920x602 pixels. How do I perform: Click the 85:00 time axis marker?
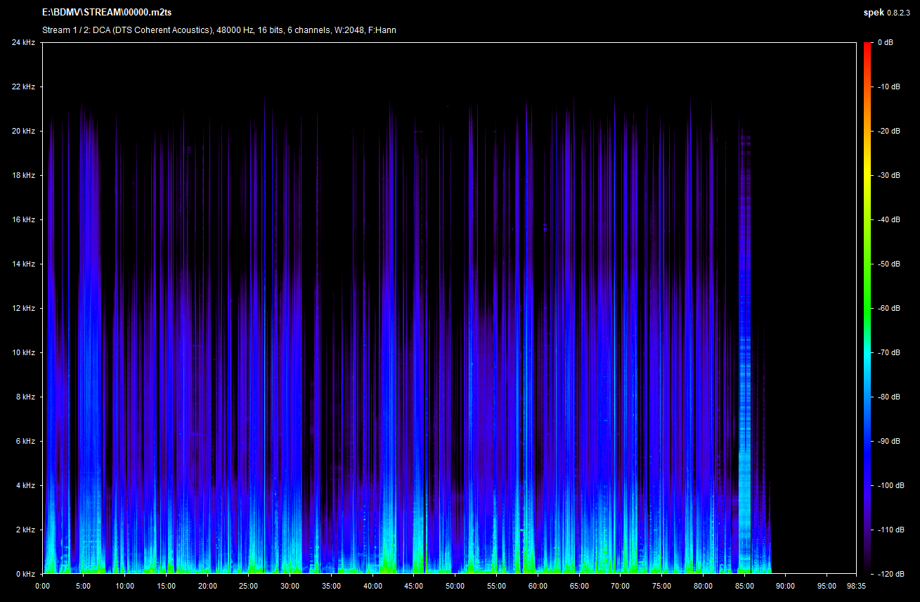point(744,585)
